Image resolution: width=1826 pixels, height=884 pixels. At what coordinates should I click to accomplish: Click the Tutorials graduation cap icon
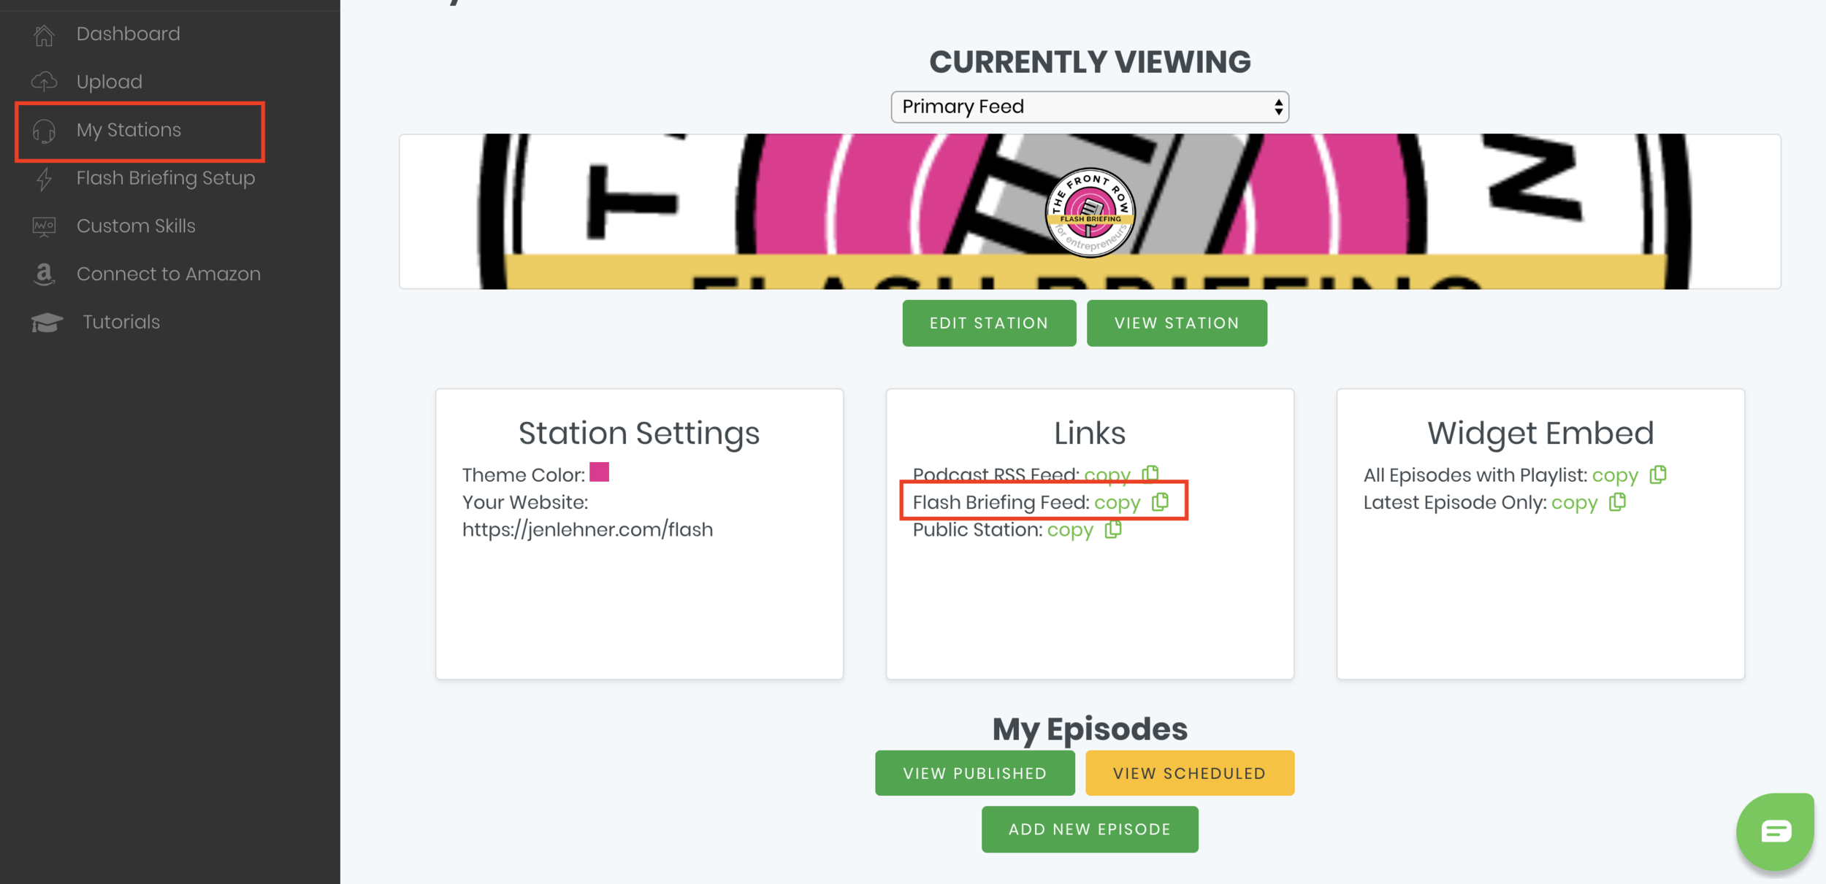click(47, 323)
